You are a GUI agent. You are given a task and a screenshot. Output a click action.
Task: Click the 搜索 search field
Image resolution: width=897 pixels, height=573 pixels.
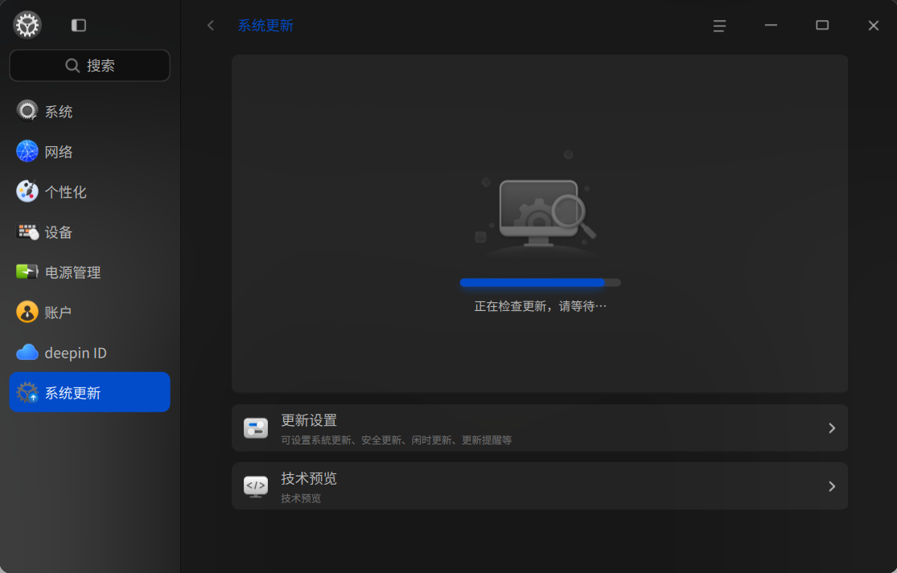(90, 66)
